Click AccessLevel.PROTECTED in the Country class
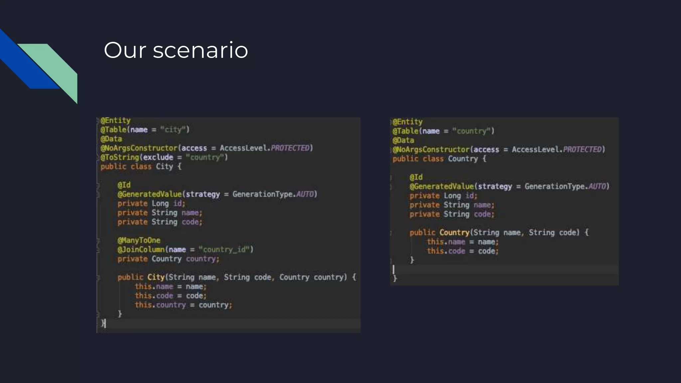Image resolution: width=681 pixels, height=383 pixels. point(558,150)
